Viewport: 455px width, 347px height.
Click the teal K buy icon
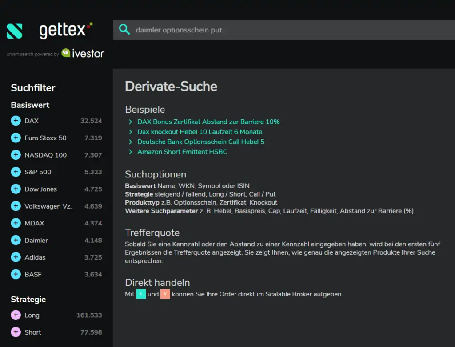(141, 294)
